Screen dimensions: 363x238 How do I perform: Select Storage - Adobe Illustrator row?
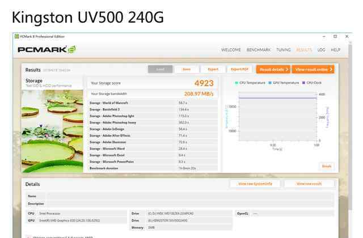[x=153, y=142]
